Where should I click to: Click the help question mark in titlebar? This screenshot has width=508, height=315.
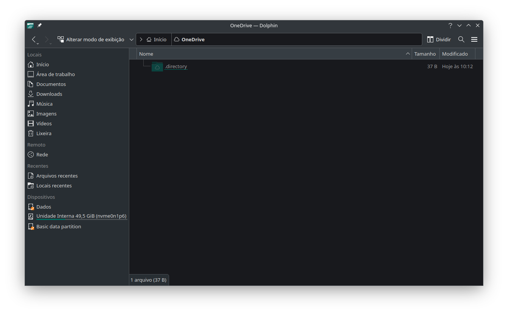(x=450, y=25)
